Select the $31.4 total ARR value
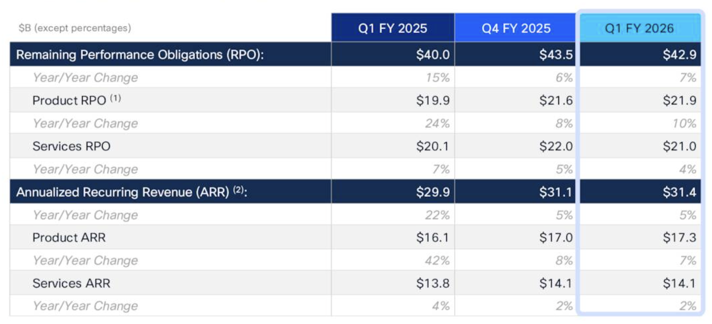Screen dimensions: 712x324 tap(679, 192)
